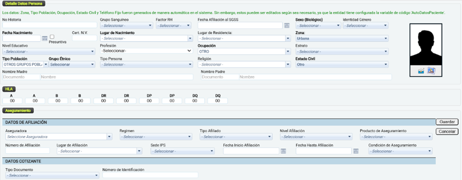Open the Tipo Afiliado dropdown
The image size is (462, 180).
(x=236, y=136)
